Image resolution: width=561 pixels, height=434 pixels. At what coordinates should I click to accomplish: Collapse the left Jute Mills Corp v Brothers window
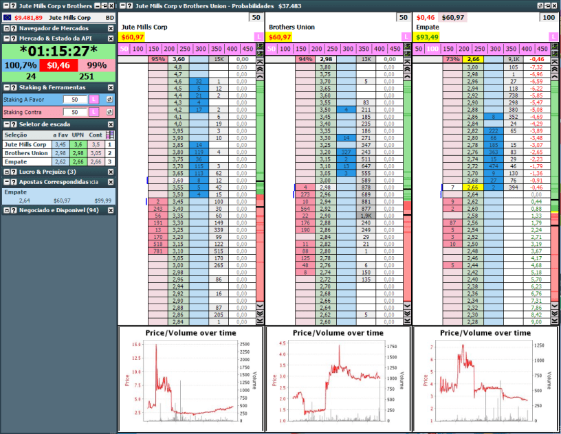click(x=6, y=5)
